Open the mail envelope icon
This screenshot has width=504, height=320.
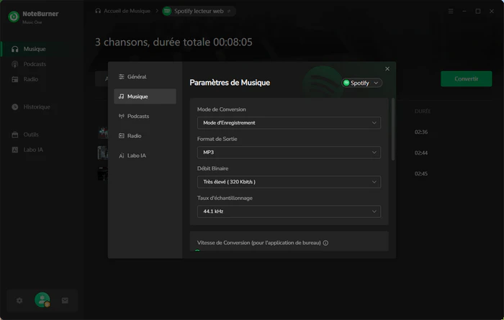tap(65, 301)
